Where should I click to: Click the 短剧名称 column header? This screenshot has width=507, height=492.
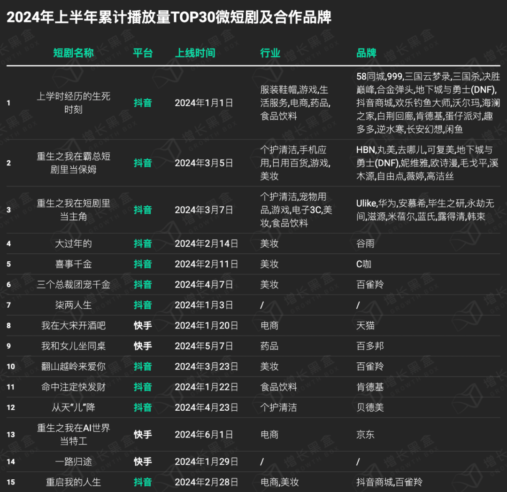point(73,53)
